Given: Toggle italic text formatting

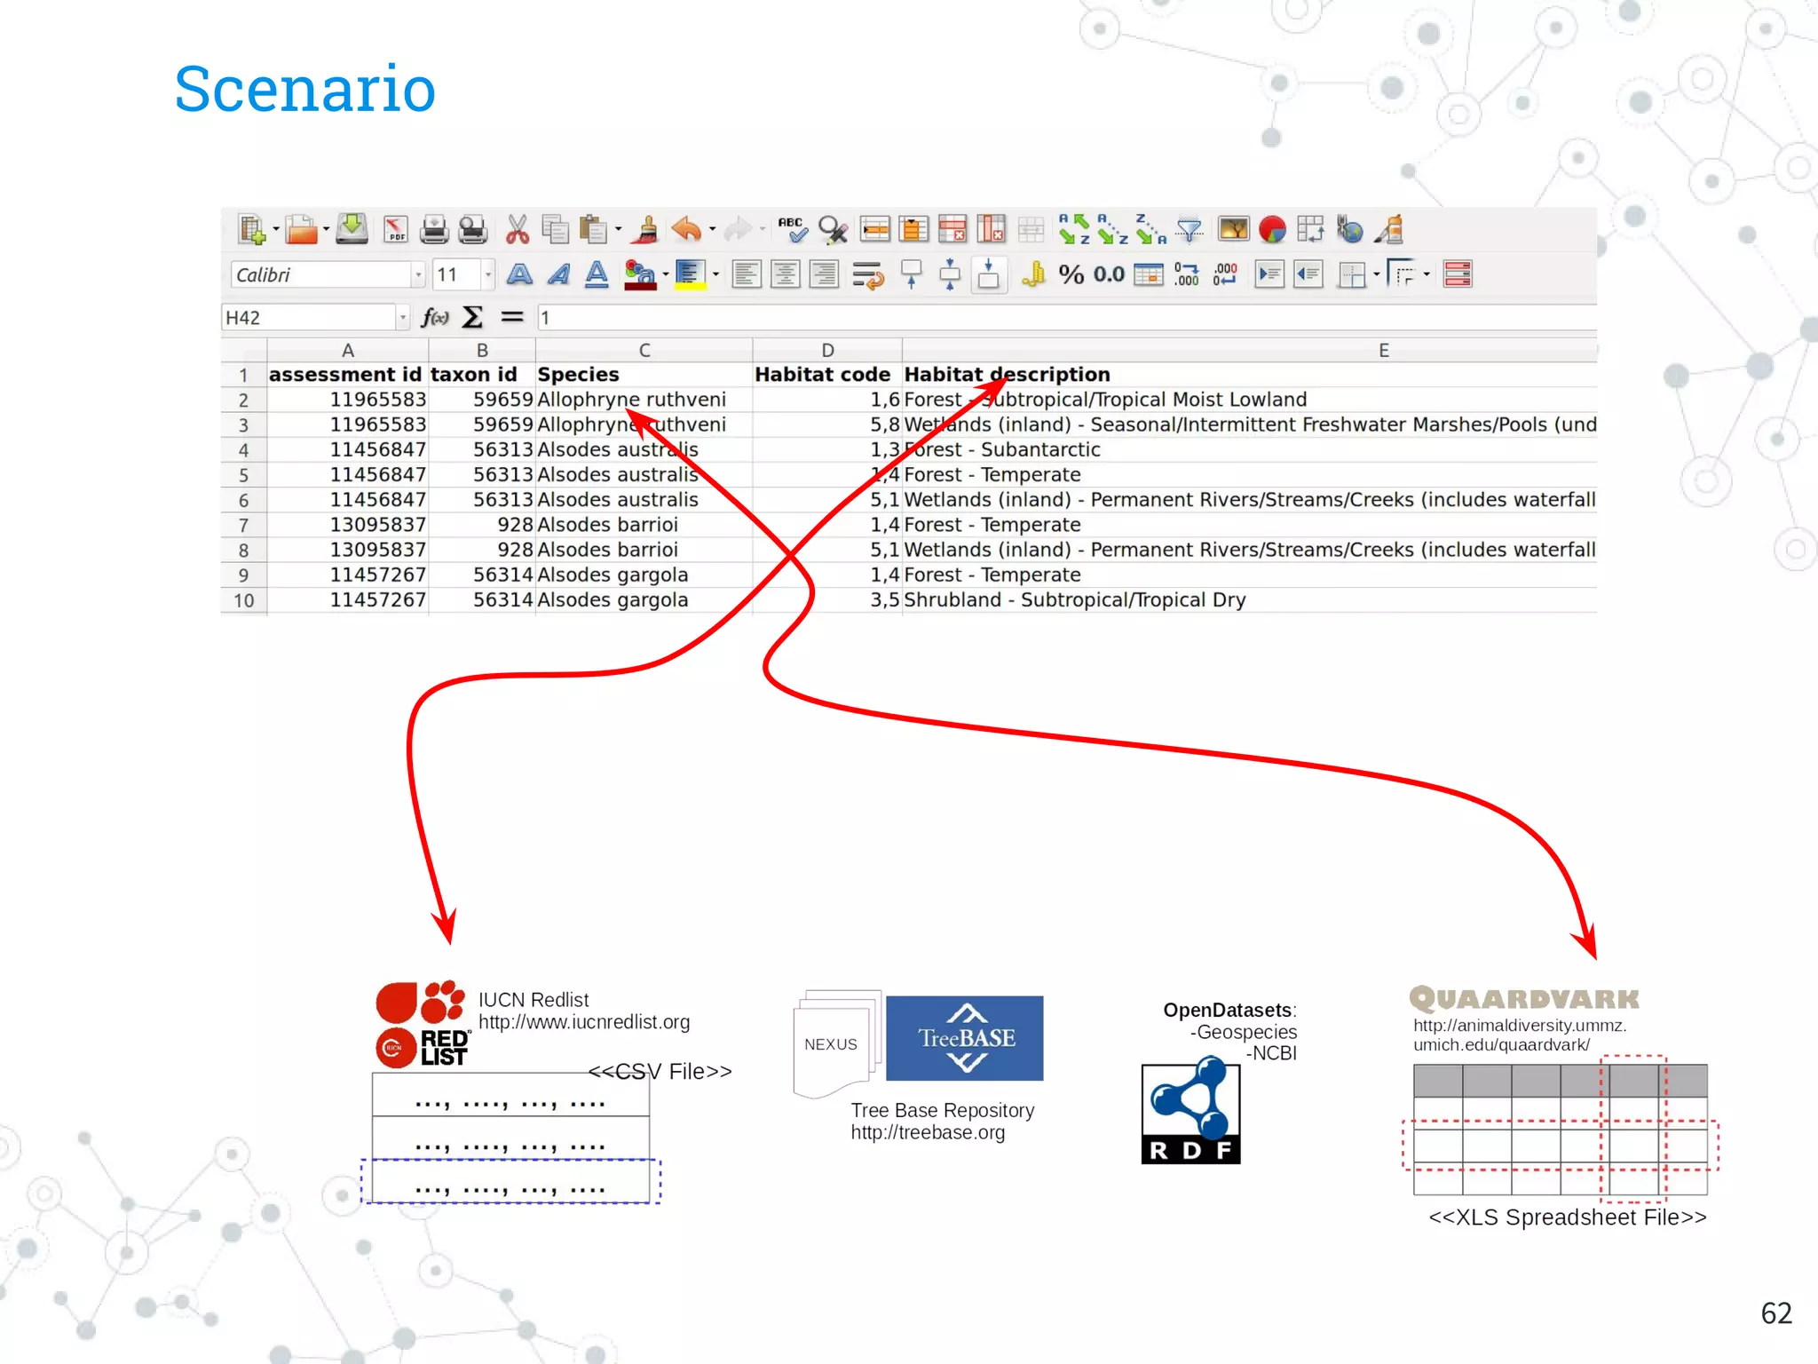Looking at the screenshot, I should (558, 274).
